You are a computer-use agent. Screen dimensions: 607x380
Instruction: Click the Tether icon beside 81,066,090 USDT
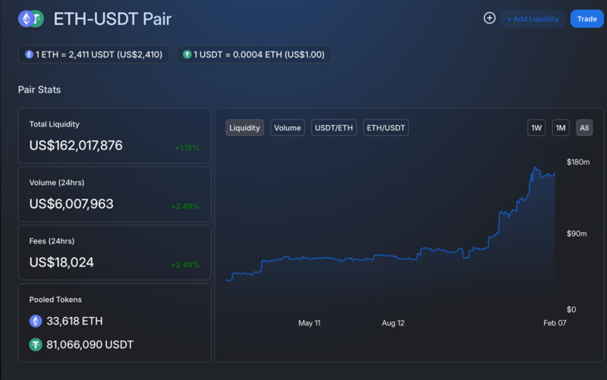(36, 344)
